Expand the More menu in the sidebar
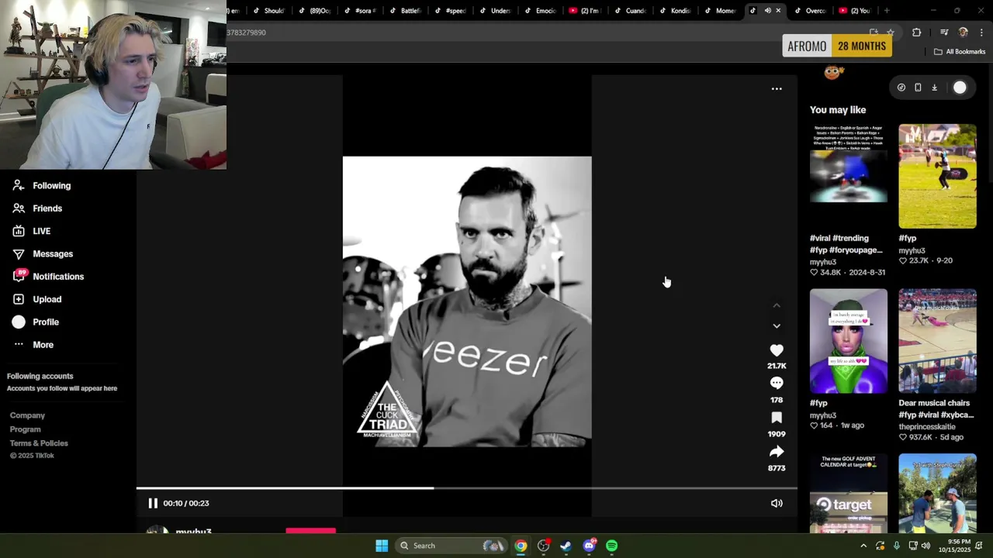The height and width of the screenshot is (558, 993). 43,345
